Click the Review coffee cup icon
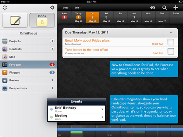This screenshot has width=183, height=137. [5, 80]
